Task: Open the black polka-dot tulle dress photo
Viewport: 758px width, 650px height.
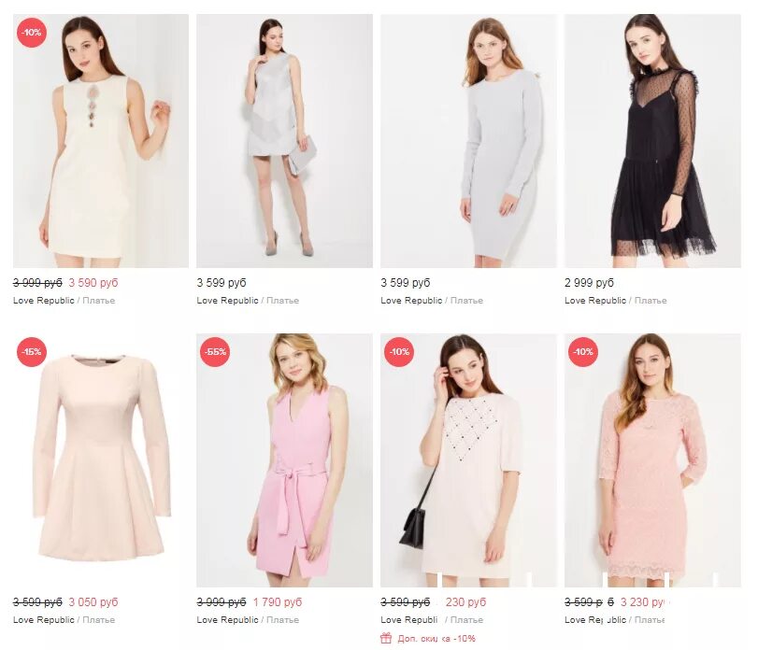Action: click(652, 140)
